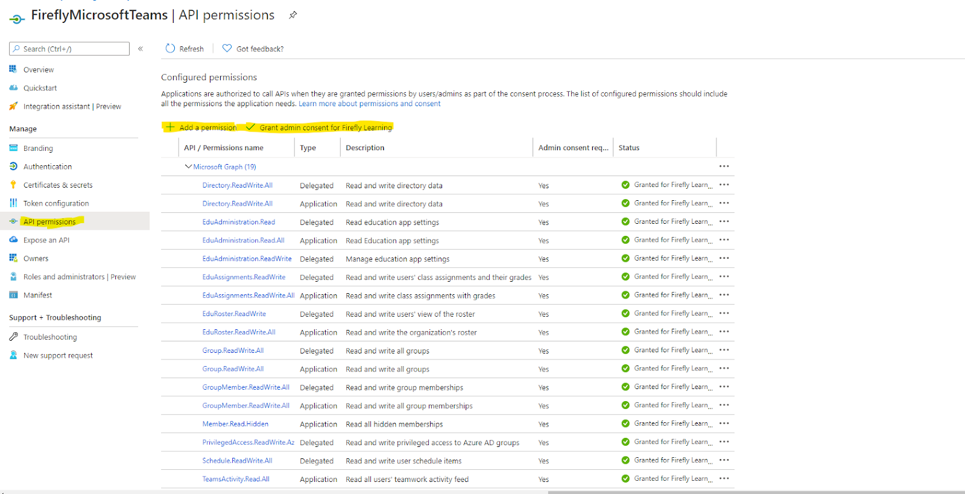Open the ellipsis menu for TeamsActivity.Read.All row
The width and height of the screenshot is (965, 494).
724,479
